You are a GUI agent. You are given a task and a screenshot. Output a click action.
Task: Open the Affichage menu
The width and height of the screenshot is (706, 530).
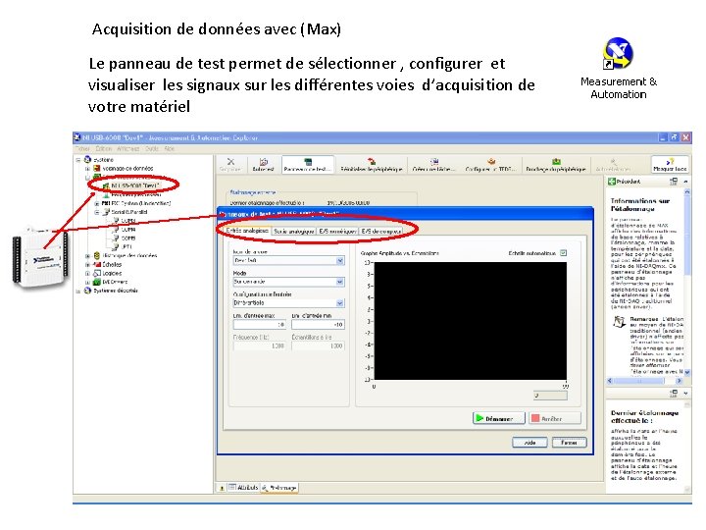pyautogui.click(x=128, y=148)
